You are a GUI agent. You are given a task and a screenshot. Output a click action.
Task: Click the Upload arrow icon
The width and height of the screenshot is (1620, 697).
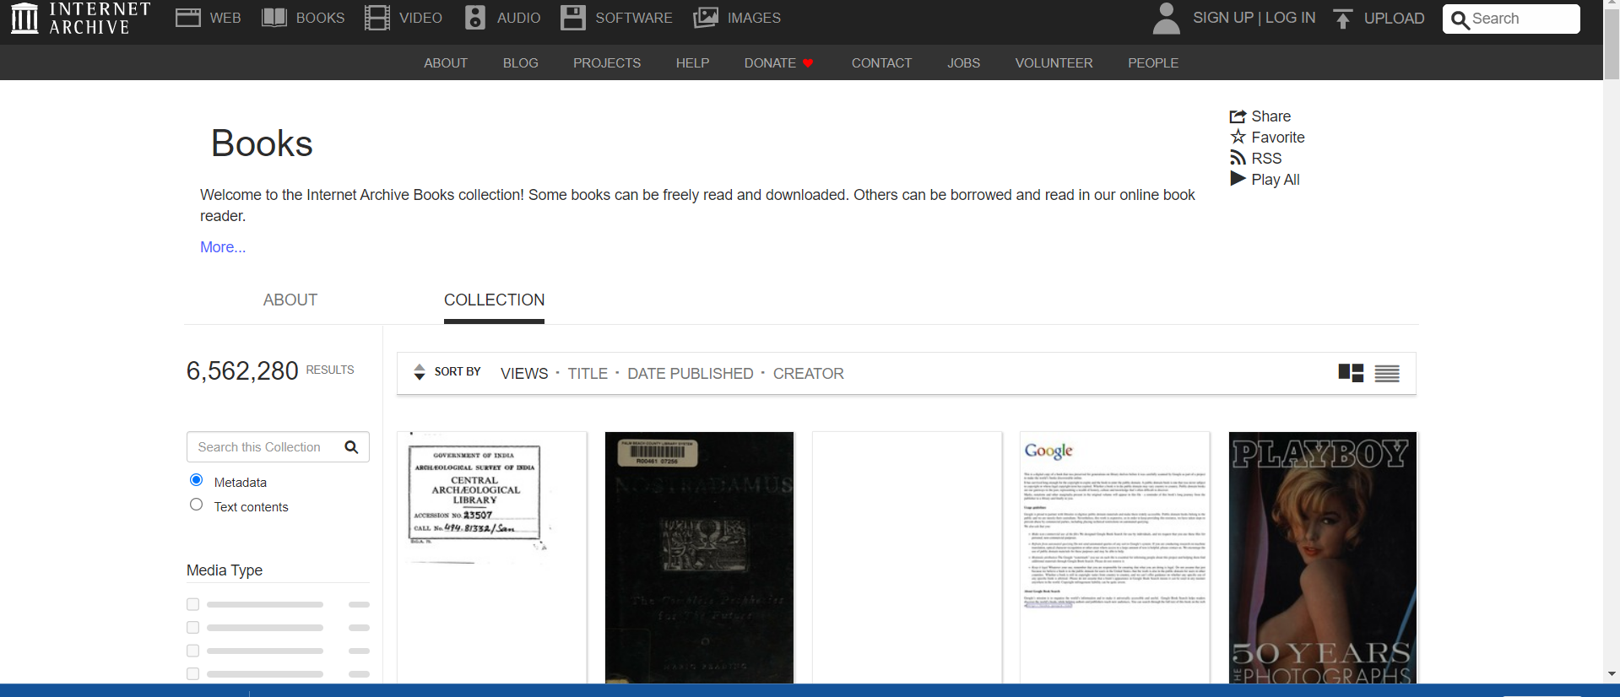coord(1342,18)
